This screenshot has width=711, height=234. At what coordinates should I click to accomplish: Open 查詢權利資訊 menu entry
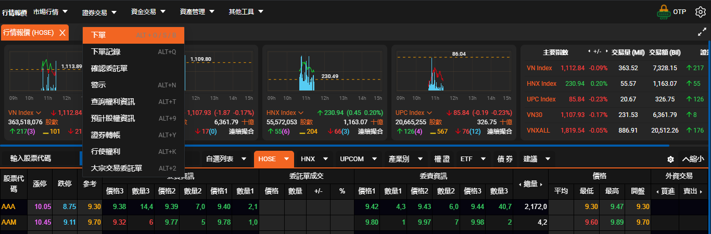[x=133, y=102]
